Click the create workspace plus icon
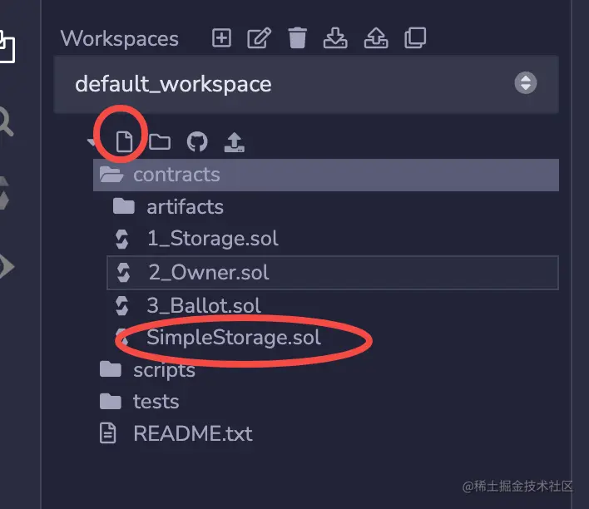The width and height of the screenshot is (589, 509). [221, 38]
